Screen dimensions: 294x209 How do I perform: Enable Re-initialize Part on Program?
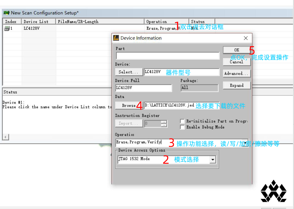click(182, 121)
